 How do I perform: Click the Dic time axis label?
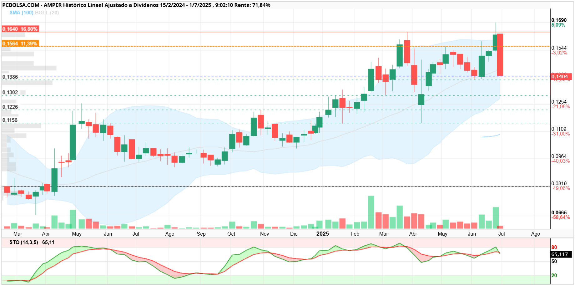point(294,234)
